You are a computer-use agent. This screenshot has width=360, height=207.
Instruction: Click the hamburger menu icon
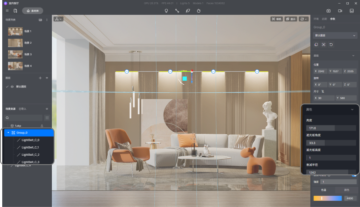(7, 10)
